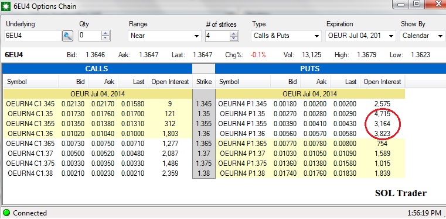Click the Qty input field
Screen dimensions: 446x219
[90, 36]
